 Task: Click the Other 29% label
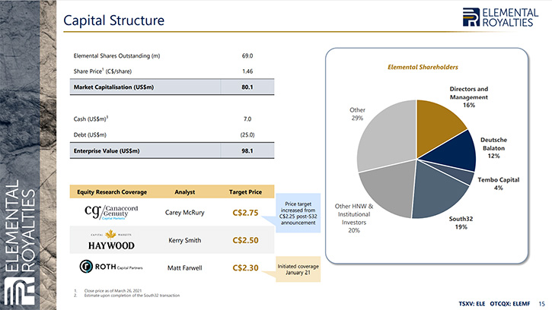coord(357,114)
